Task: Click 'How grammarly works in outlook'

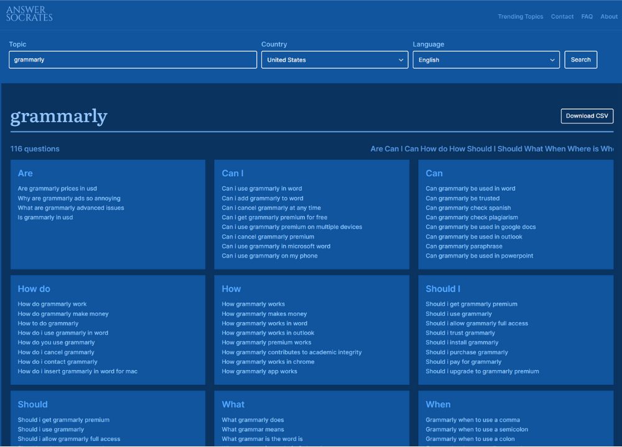Action: tap(267, 333)
